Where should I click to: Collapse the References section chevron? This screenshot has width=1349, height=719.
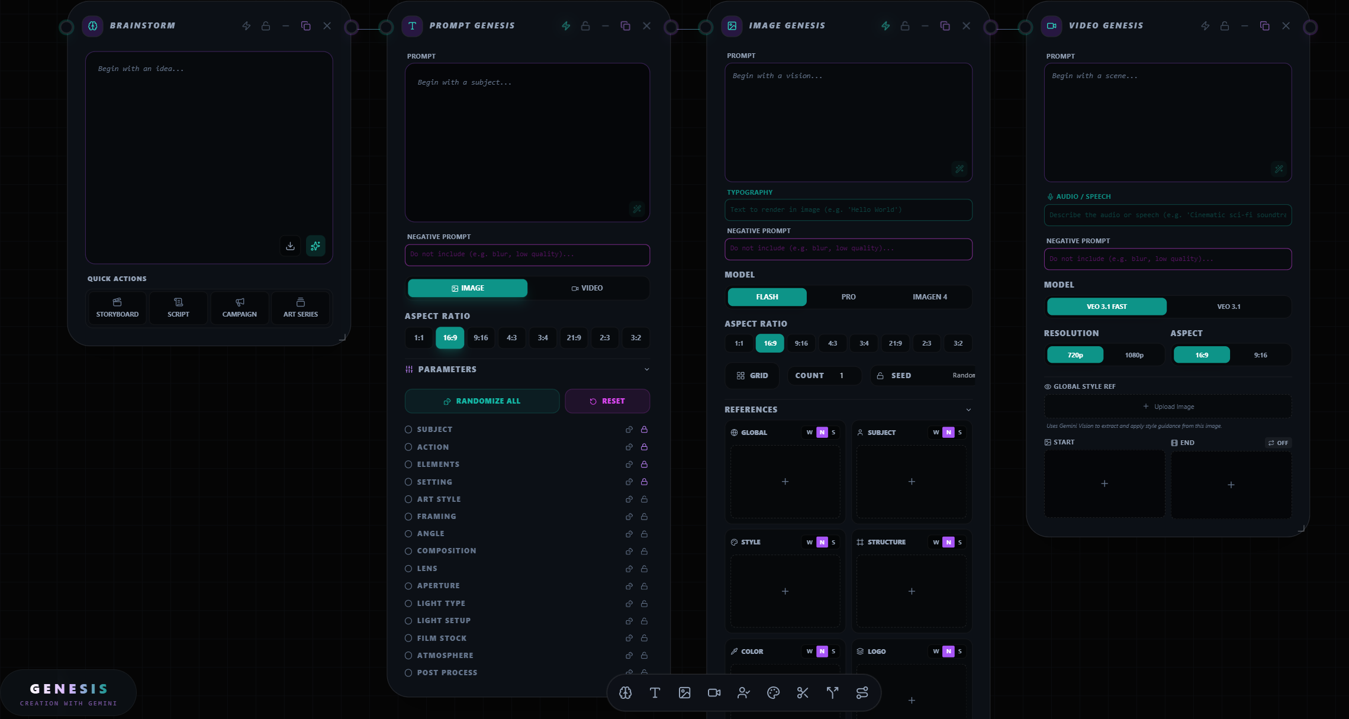pyautogui.click(x=968, y=410)
